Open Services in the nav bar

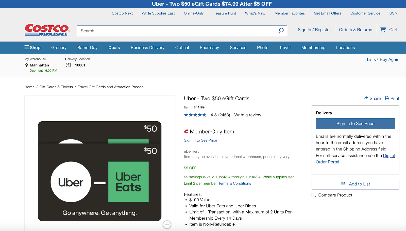click(238, 47)
